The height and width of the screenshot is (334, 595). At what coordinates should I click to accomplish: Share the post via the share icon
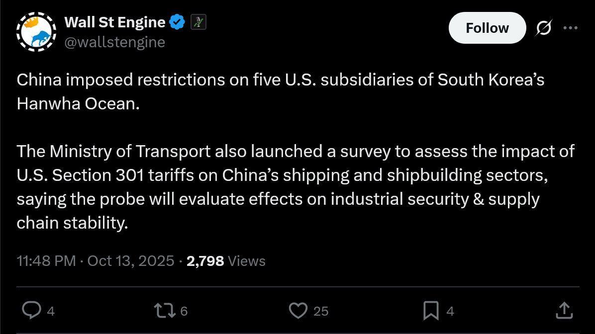click(x=564, y=311)
